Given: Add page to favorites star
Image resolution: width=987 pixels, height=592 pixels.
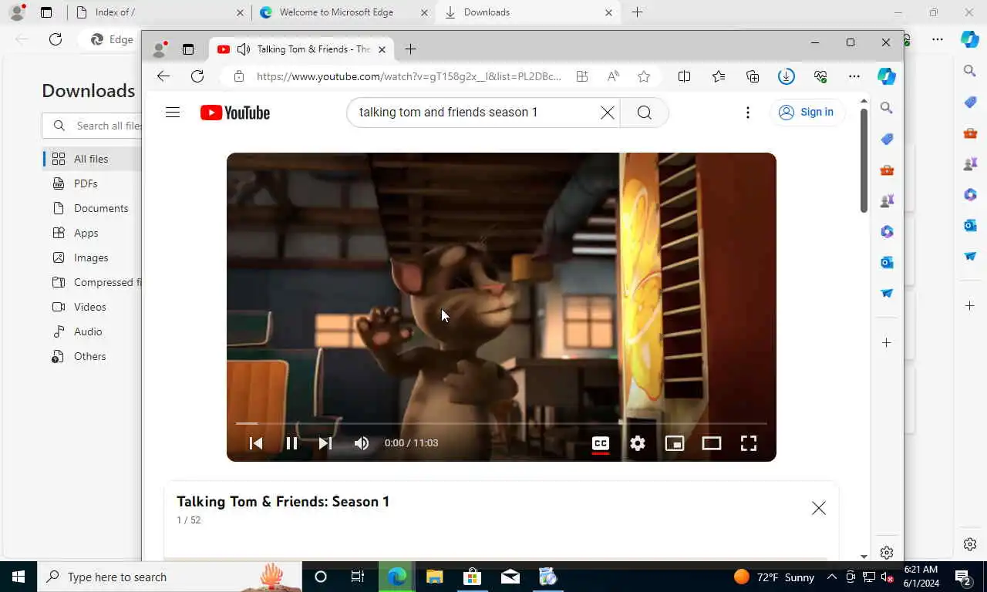Looking at the screenshot, I should (x=644, y=76).
